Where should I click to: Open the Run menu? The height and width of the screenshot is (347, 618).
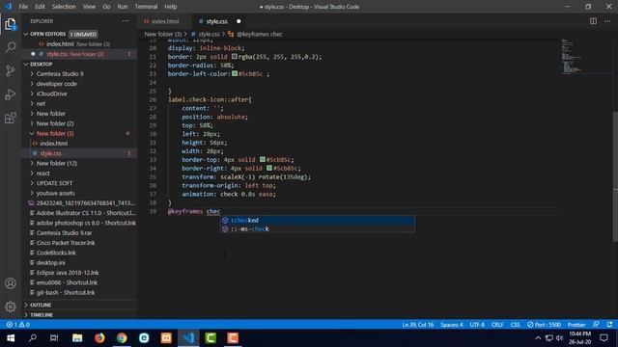(x=123, y=7)
